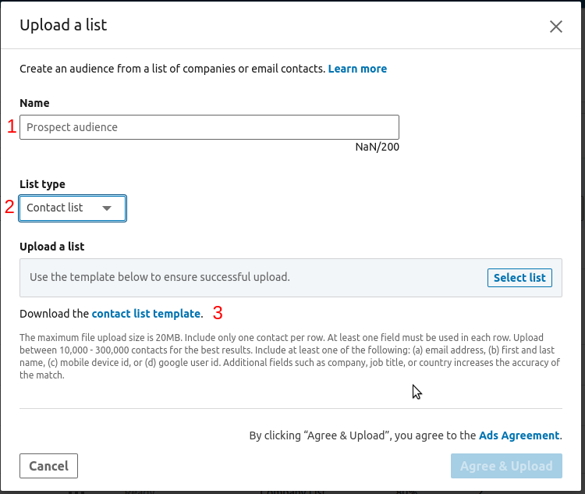The width and height of the screenshot is (585, 494).
Task: Click the NaN/200 character counter
Action: pos(378,147)
